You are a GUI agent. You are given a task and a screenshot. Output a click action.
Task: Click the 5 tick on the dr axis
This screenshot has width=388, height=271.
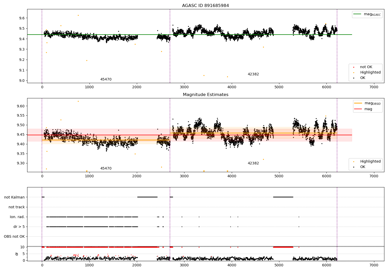point(24,254)
